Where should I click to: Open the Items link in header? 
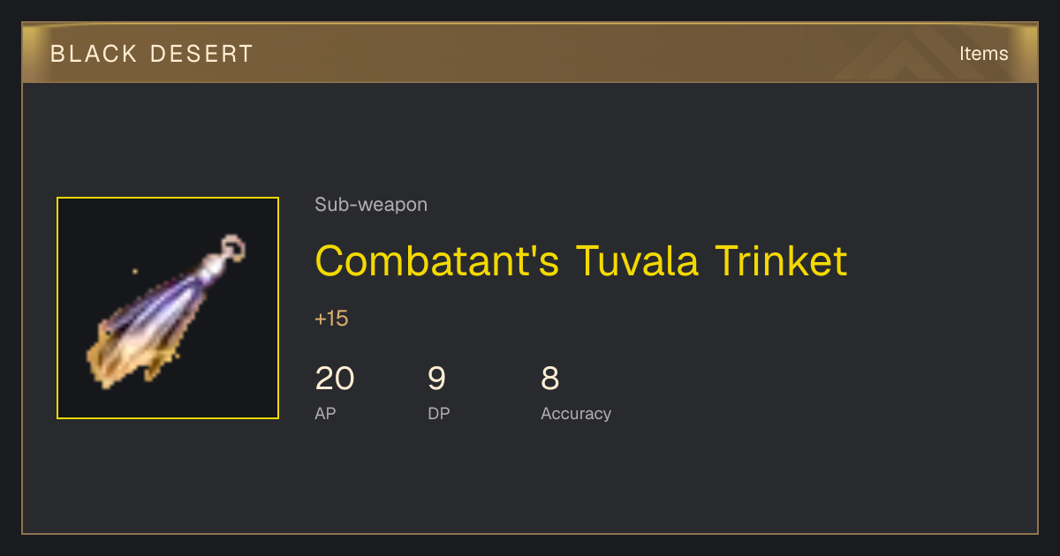tap(983, 53)
